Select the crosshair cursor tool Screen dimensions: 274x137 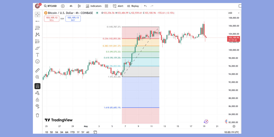click(38, 14)
